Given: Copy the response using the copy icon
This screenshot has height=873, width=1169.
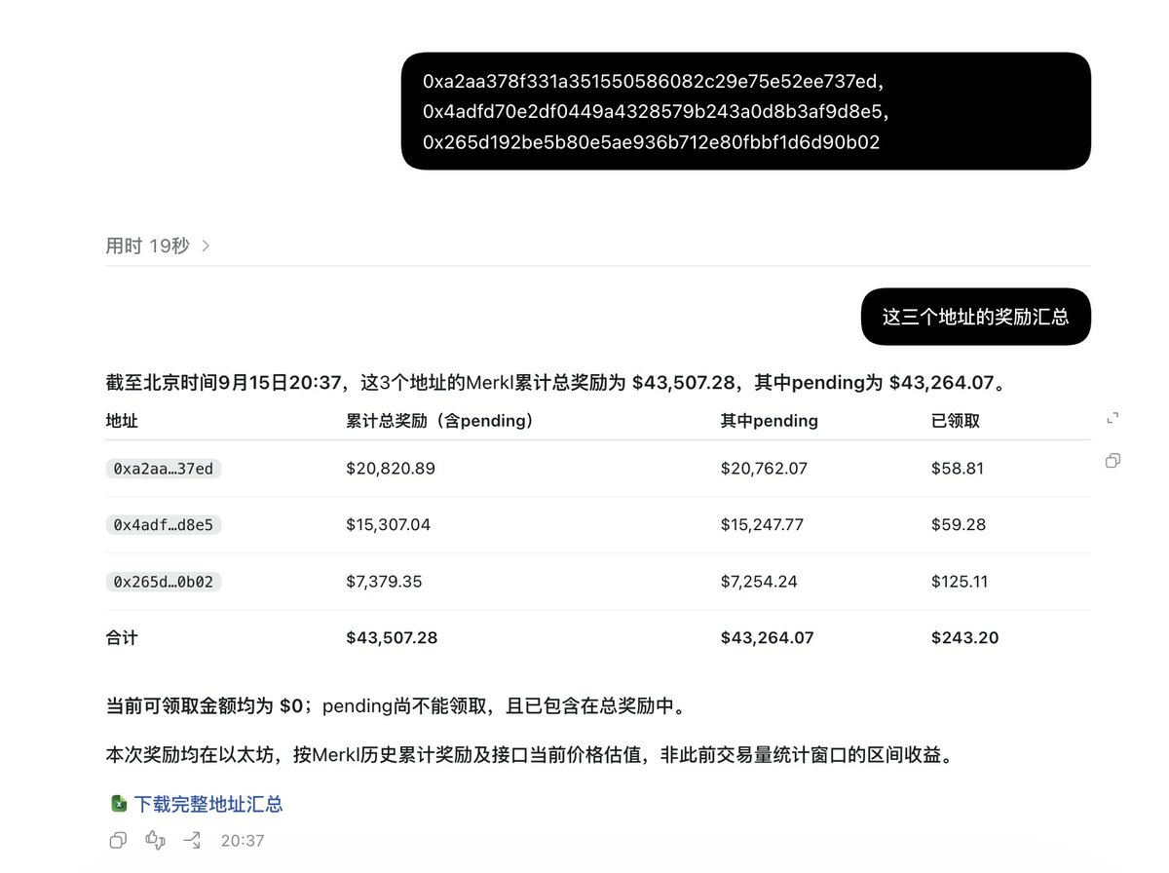Looking at the screenshot, I should pos(118,840).
